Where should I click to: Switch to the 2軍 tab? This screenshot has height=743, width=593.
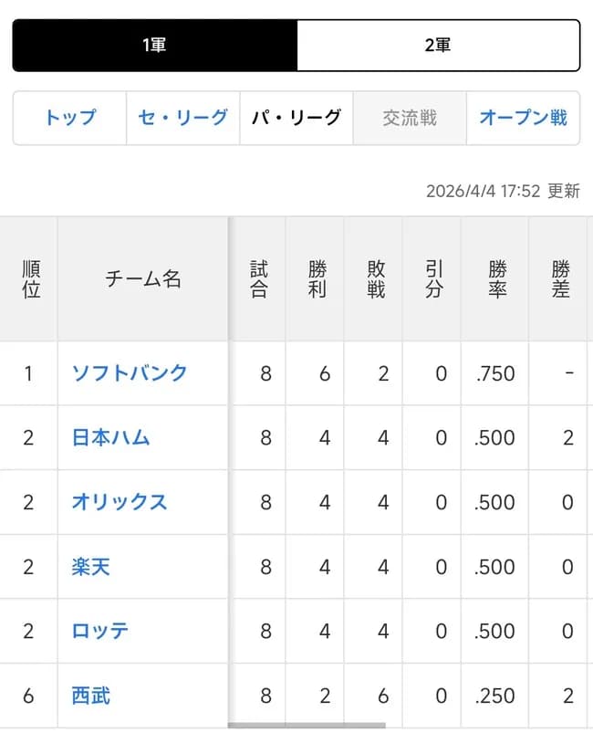click(x=436, y=44)
